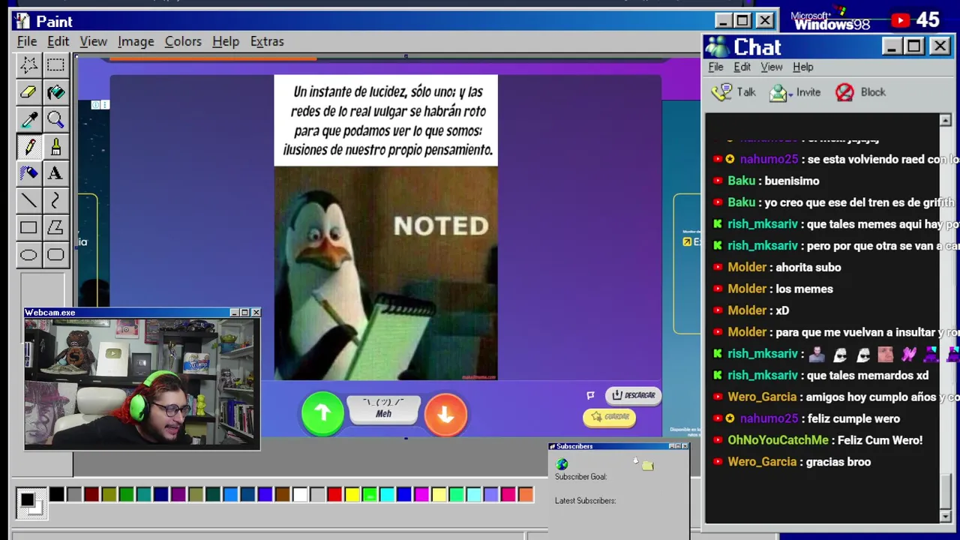Viewport: 960px width, 540px height.
Task: Click the 'Wero_Garcia : gracias broo' chat message
Action: [x=792, y=462]
